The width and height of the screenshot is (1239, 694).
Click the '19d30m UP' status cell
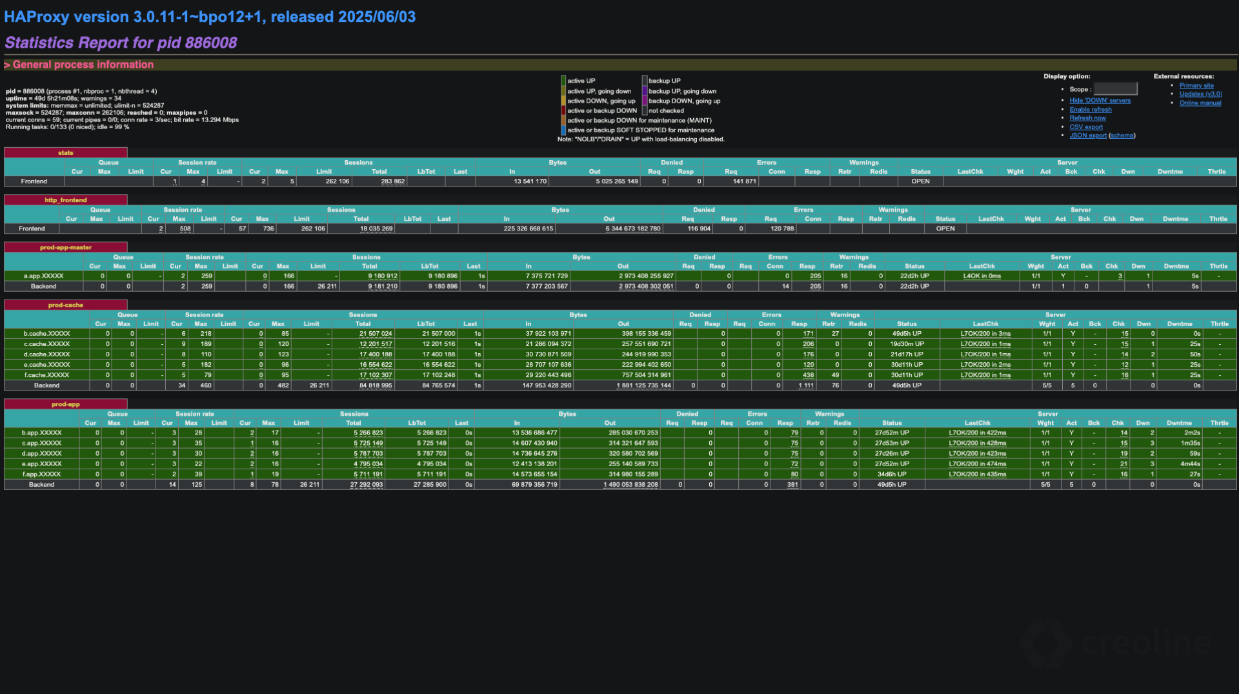coord(907,344)
